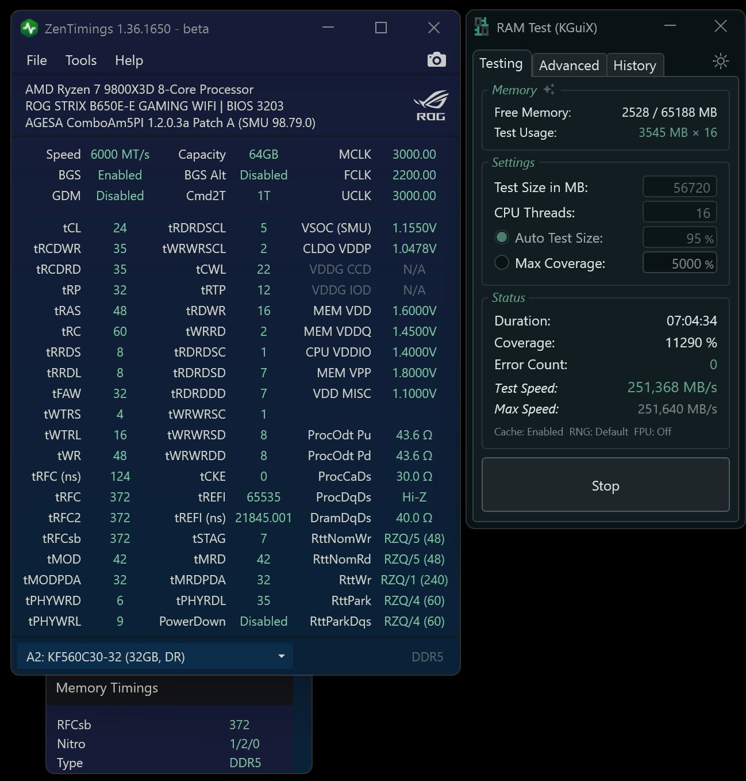746x781 pixels.
Task: Click the Test Usage 3545 MB × 16
Action: 678,132
